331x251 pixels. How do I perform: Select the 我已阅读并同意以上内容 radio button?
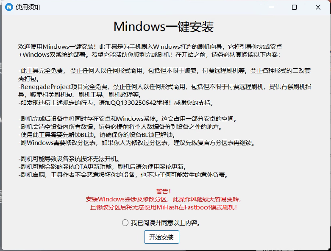click(x=125, y=223)
